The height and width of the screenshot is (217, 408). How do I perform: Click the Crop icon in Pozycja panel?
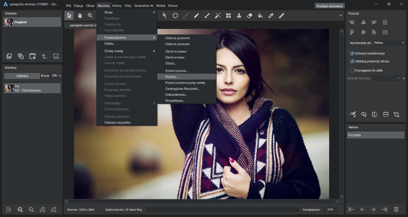(397, 114)
